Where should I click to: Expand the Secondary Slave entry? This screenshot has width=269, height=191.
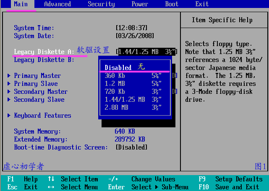pyautogui.click(x=39, y=100)
